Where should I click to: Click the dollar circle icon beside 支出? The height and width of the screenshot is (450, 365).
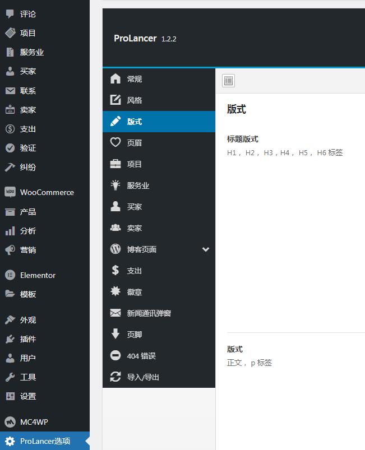10,129
